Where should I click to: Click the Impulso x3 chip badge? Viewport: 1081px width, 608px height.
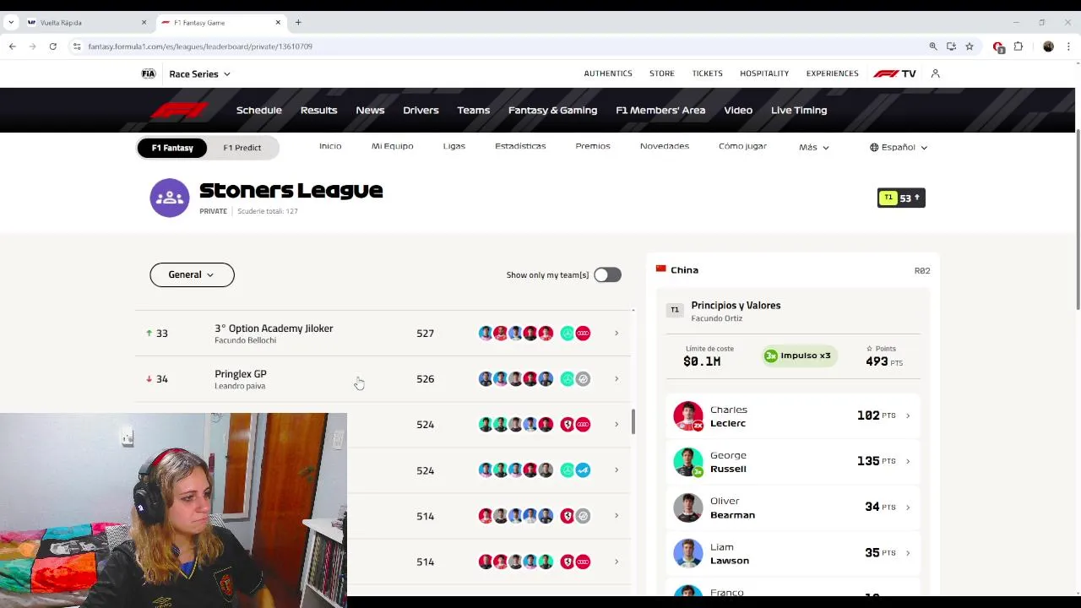coord(798,356)
